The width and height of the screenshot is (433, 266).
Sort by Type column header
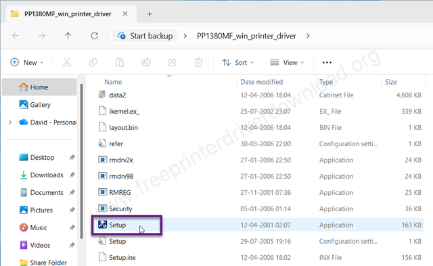[326, 82]
